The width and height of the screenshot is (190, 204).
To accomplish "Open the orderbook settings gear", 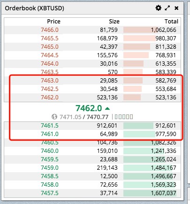I will pyautogui.click(x=158, y=8).
